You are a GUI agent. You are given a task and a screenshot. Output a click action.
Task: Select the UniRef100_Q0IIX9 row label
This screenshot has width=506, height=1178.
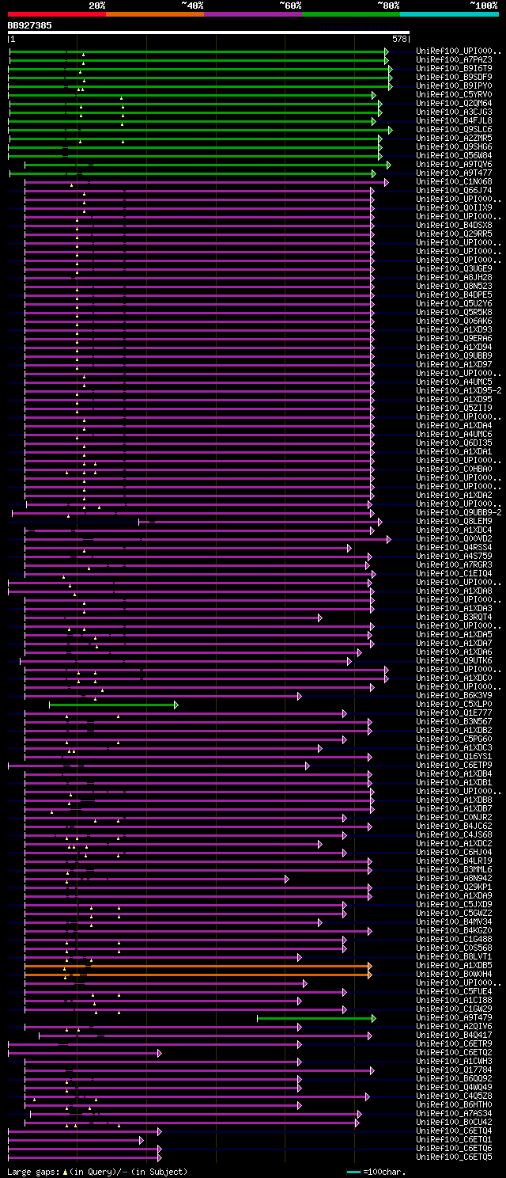pyautogui.click(x=454, y=207)
